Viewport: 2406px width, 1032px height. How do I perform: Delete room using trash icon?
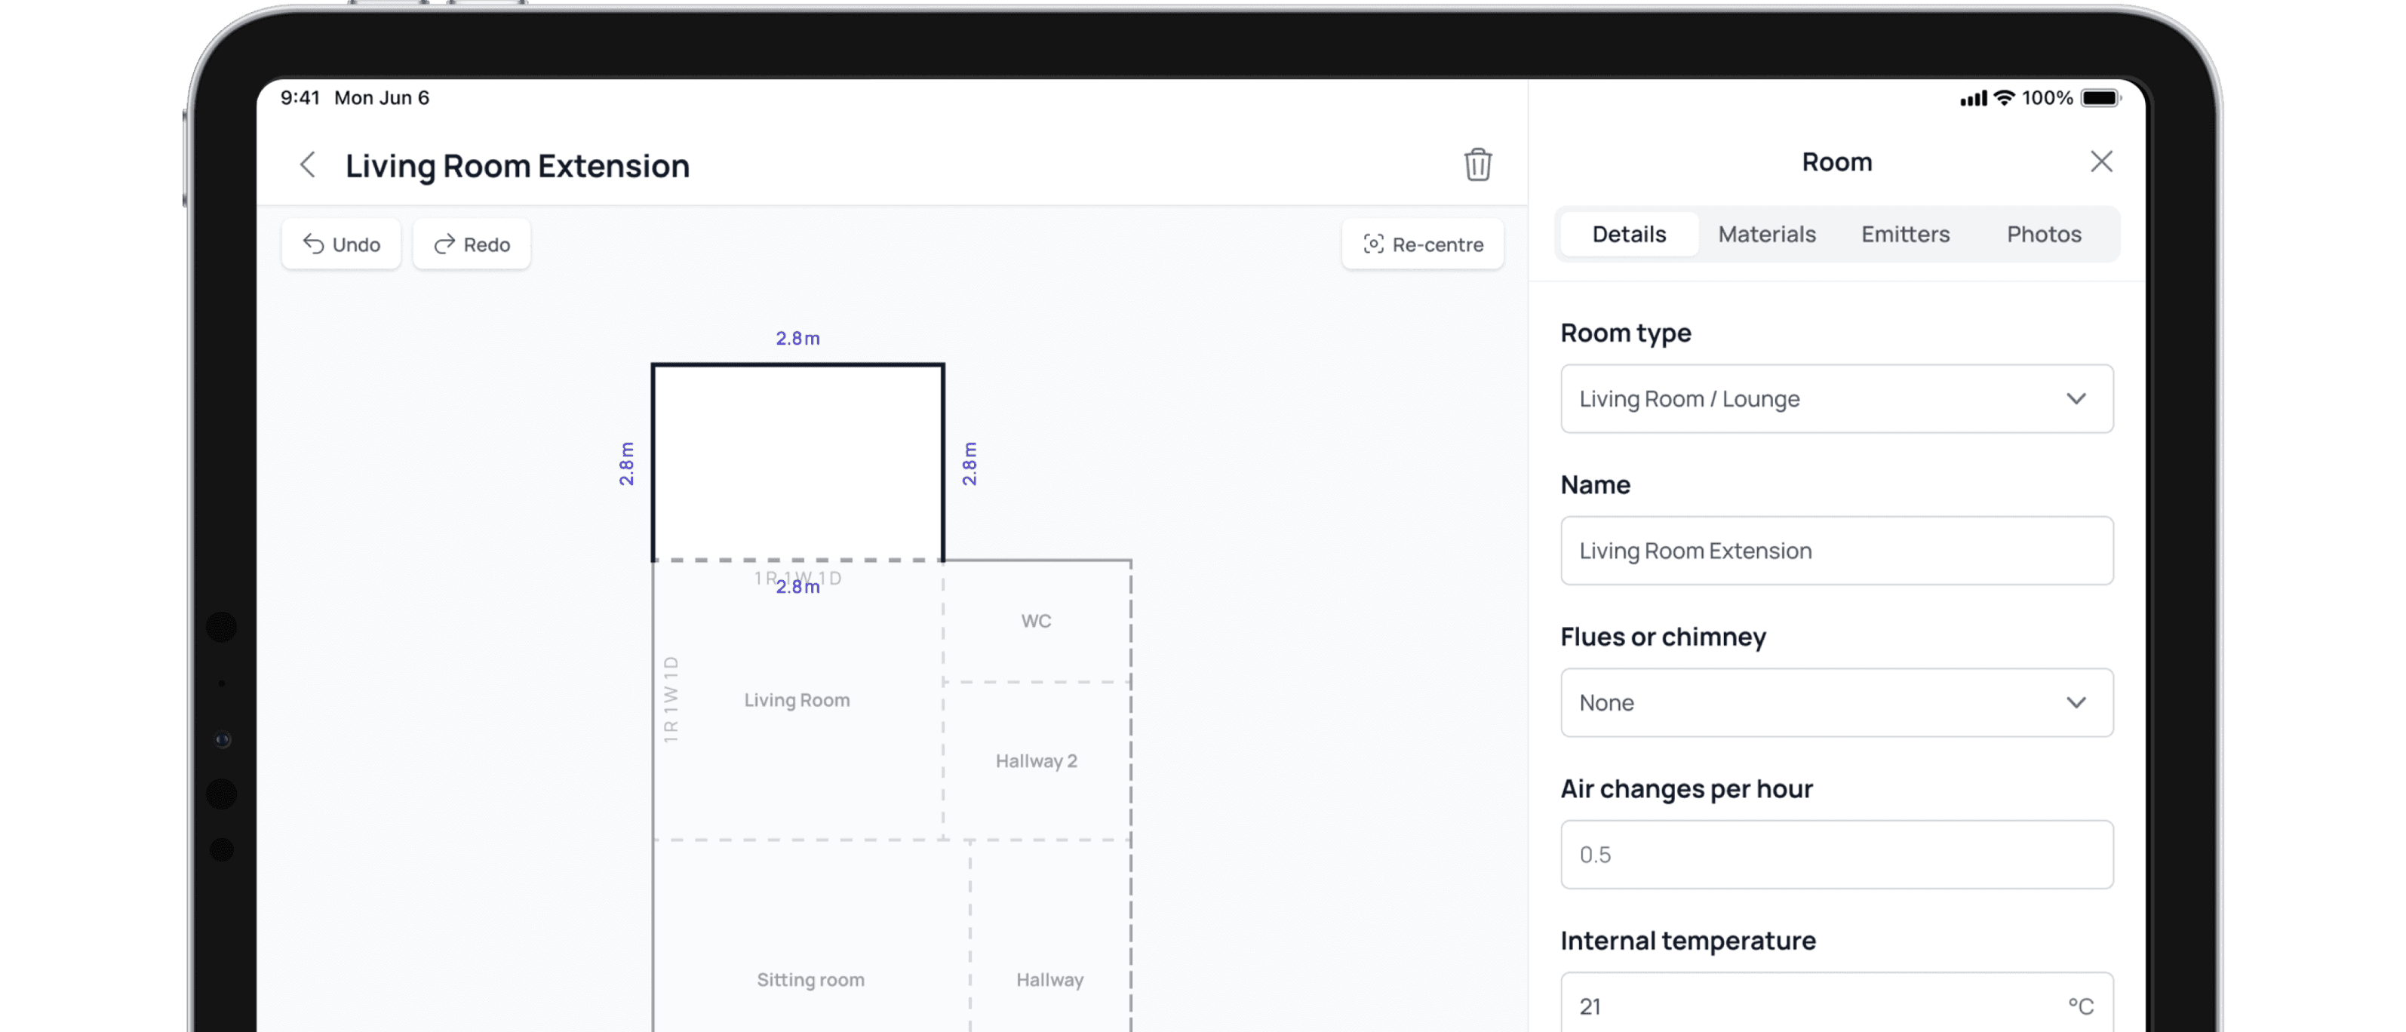1476,165
